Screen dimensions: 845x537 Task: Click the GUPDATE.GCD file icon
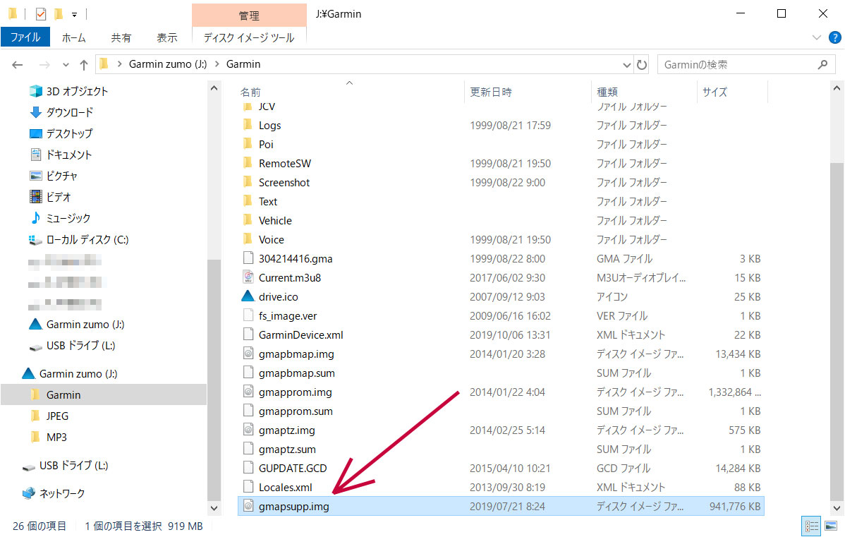click(248, 468)
